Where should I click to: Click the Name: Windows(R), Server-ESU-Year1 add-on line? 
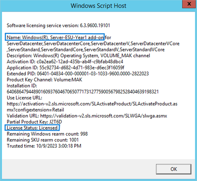(59, 37)
